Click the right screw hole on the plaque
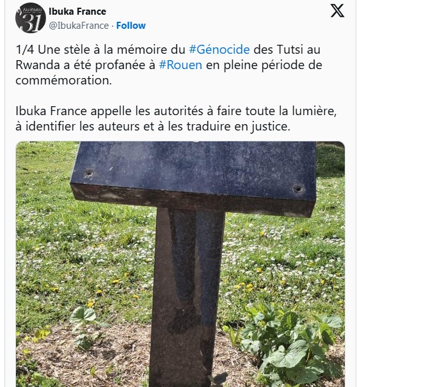Image resolution: width=426 pixels, height=387 pixels. point(298,188)
